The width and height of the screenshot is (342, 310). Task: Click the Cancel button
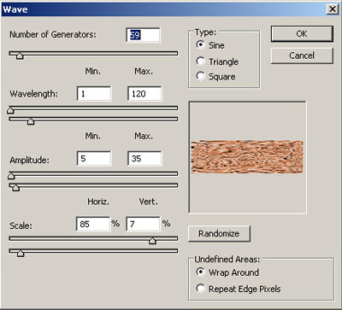coord(302,56)
